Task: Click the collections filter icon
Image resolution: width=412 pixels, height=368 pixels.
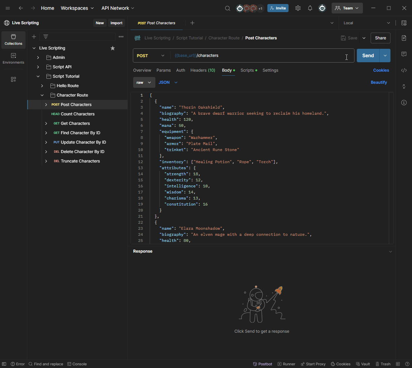Action: pyautogui.click(x=46, y=37)
